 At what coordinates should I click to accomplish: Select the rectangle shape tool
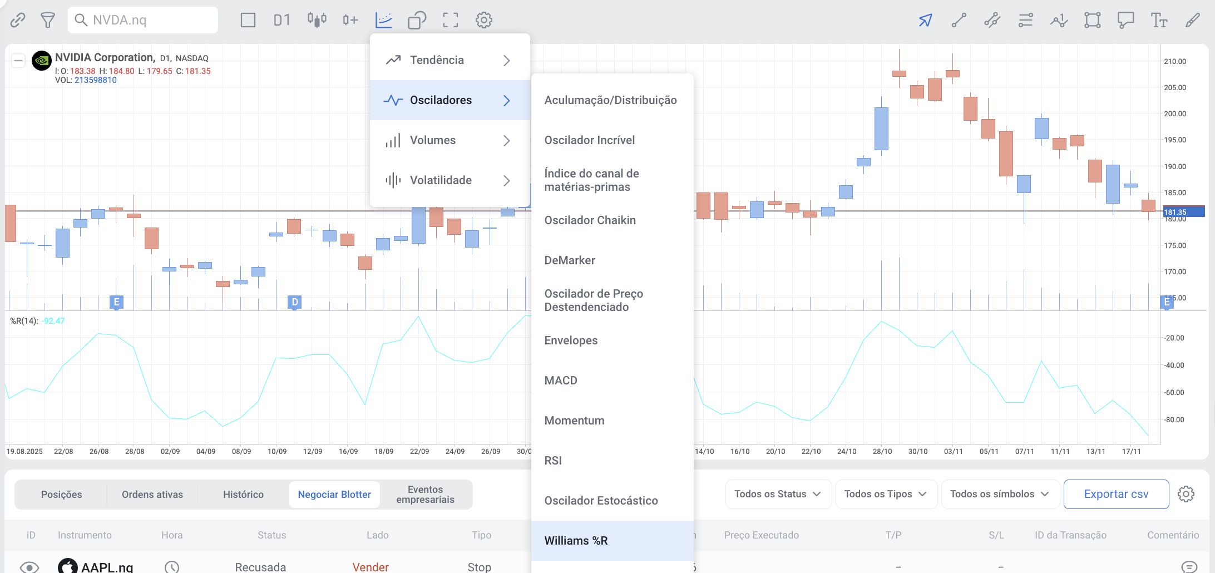pos(1093,20)
